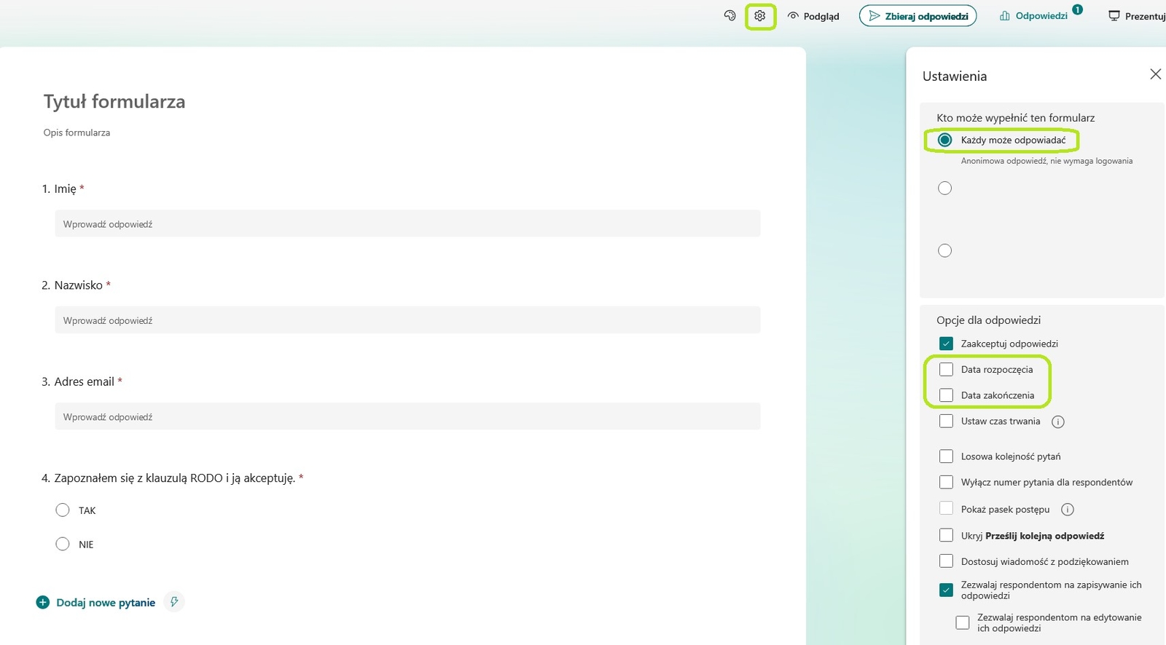
Task: Click the Podgląd preview button
Action: pos(813,16)
